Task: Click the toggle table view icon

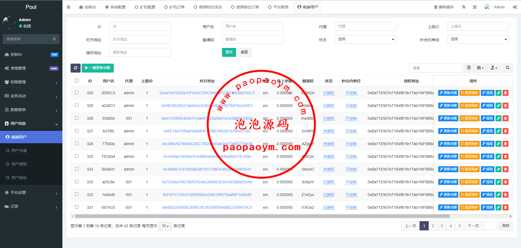Action: point(469,68)
